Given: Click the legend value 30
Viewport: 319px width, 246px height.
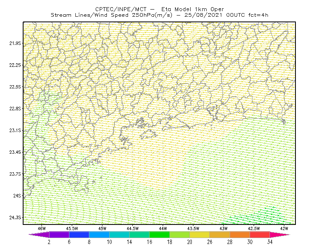Looking at the screenshot, I should coord(250,242).
